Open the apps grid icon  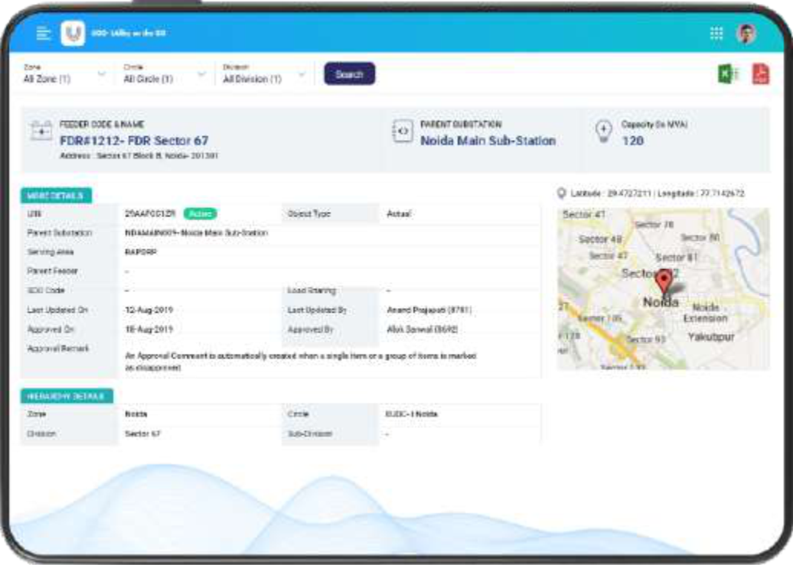click(x=716, y=33)
